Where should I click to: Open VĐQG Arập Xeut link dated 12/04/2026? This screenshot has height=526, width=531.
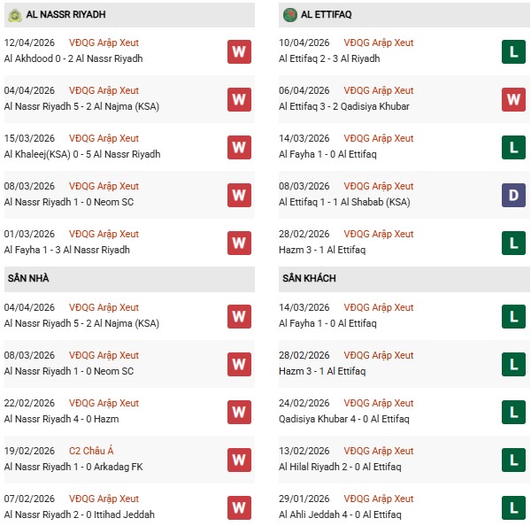(104, 43)
